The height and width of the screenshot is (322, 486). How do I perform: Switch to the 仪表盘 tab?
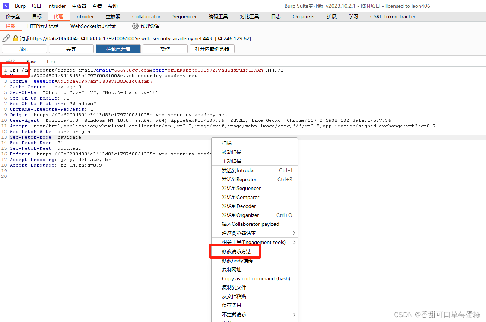tap(13, 16)
